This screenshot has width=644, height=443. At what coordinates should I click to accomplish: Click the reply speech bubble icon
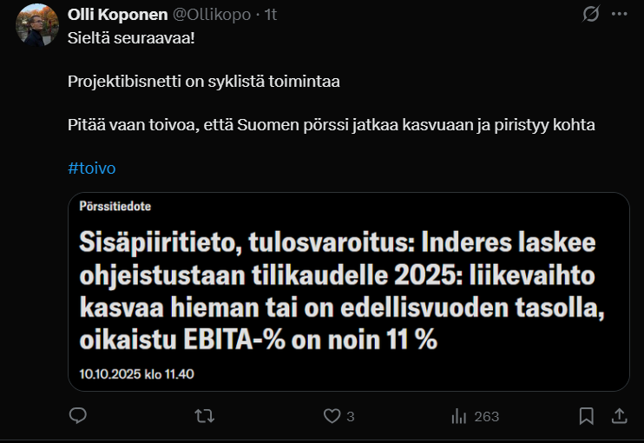[x=78, y=416]
